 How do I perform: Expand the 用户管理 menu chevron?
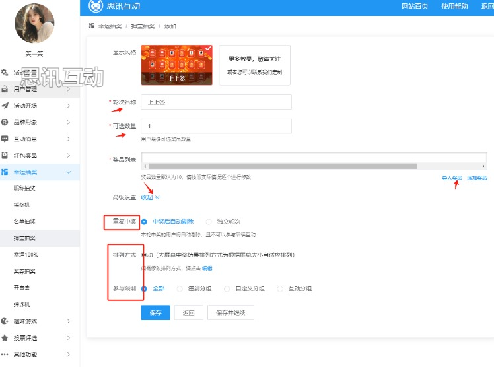click(69, 89)
